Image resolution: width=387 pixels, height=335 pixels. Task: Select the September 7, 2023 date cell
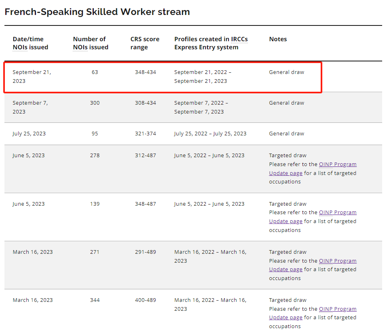click(30, 107)
